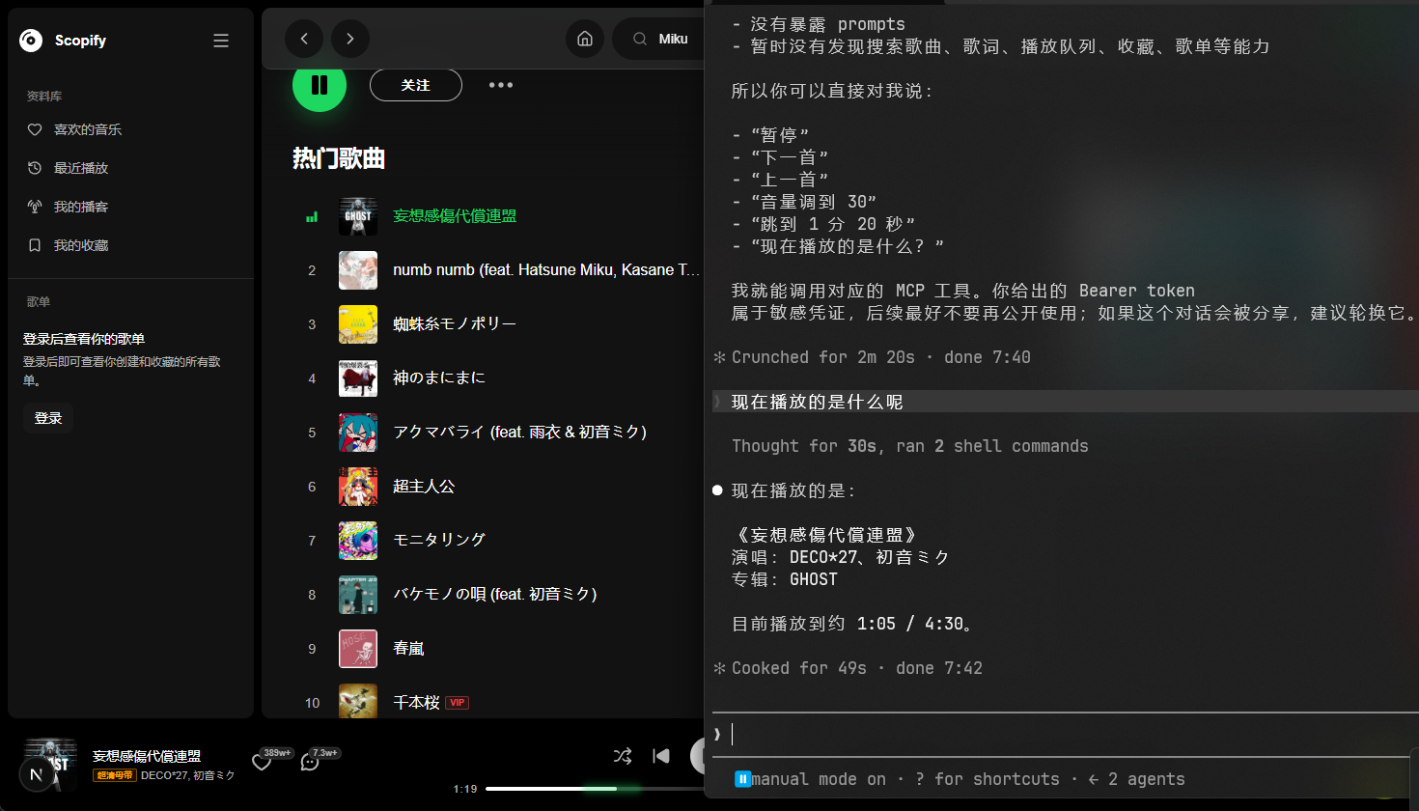Screen dimensions: 1419x811
Task: Click the now-playing song title in player bar
Action: tap(147, 756)
